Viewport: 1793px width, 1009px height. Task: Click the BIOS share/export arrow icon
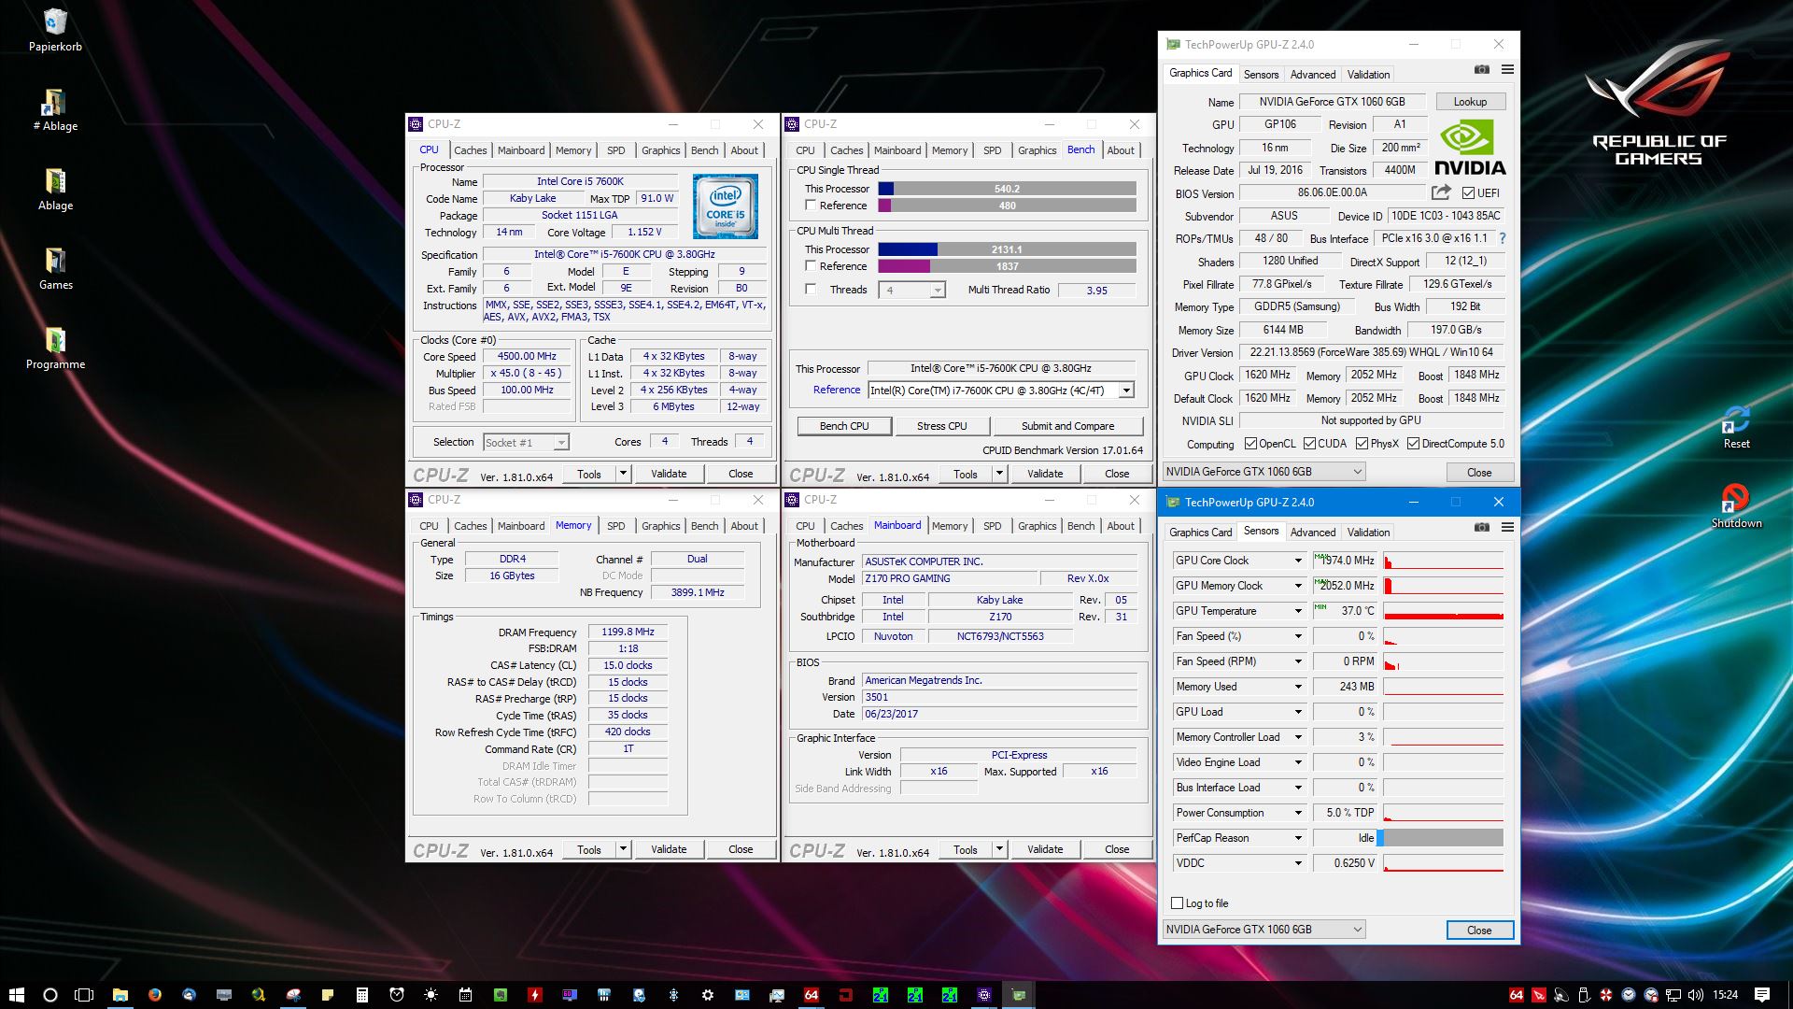coord(1441,192)
